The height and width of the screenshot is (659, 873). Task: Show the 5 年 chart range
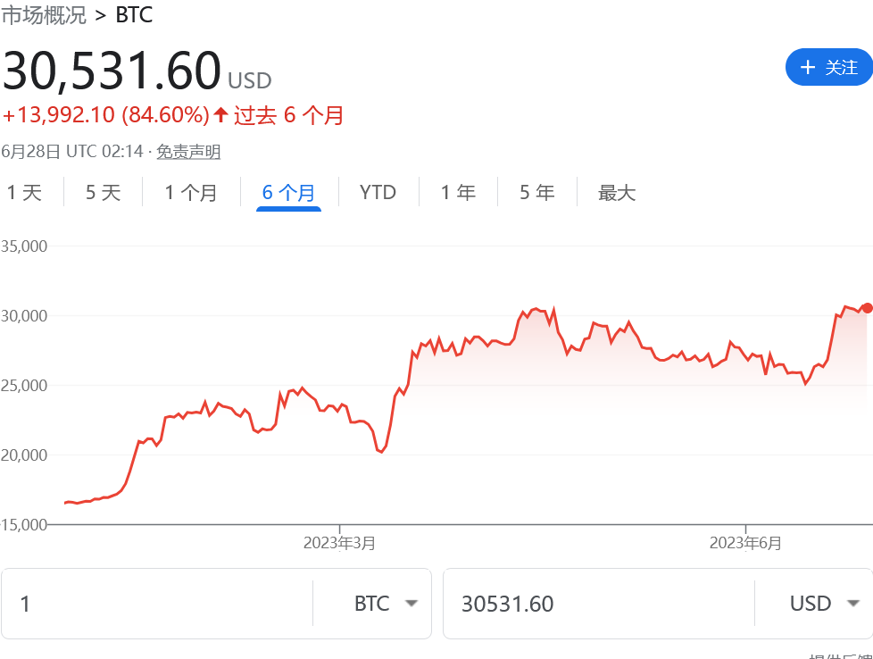[x=536, y=193]
